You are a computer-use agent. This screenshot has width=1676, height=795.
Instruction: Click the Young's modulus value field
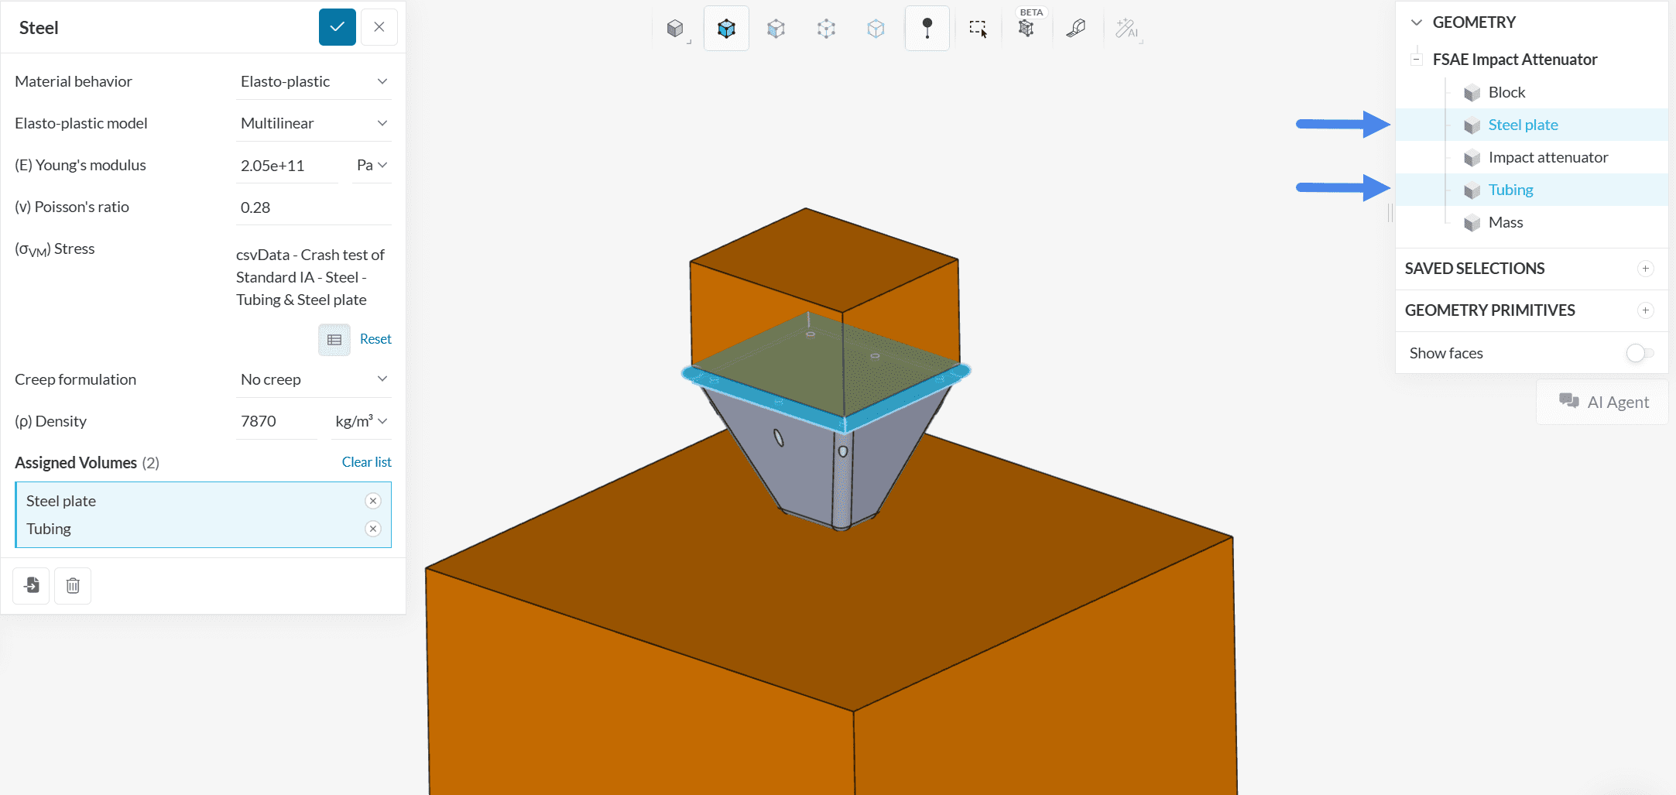pyautogui.click(x=287, y=165)
